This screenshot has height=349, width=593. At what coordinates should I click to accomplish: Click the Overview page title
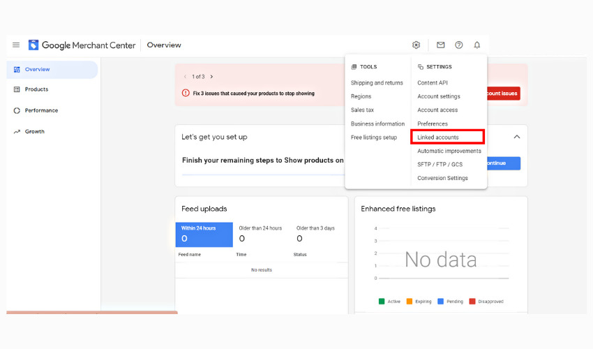(164, 45)
